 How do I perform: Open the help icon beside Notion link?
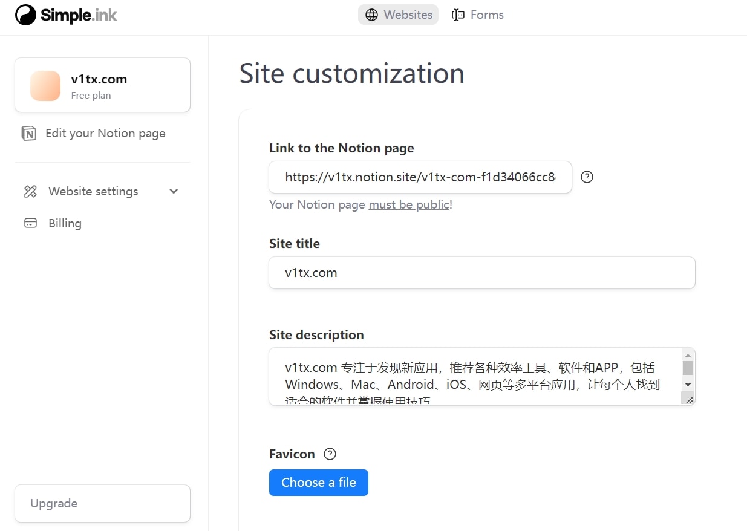click(x=586, y=177)
